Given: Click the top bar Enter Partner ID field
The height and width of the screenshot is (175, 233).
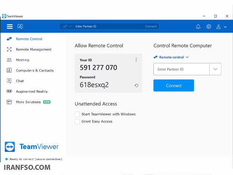Looking at the screenshot, I should pos(109,26).
